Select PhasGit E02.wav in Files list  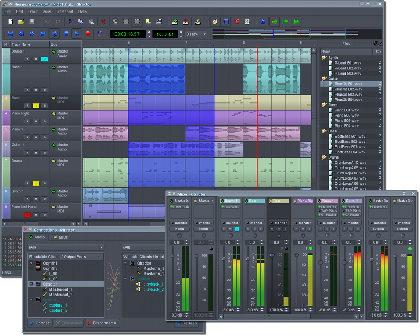click(351, 89)
